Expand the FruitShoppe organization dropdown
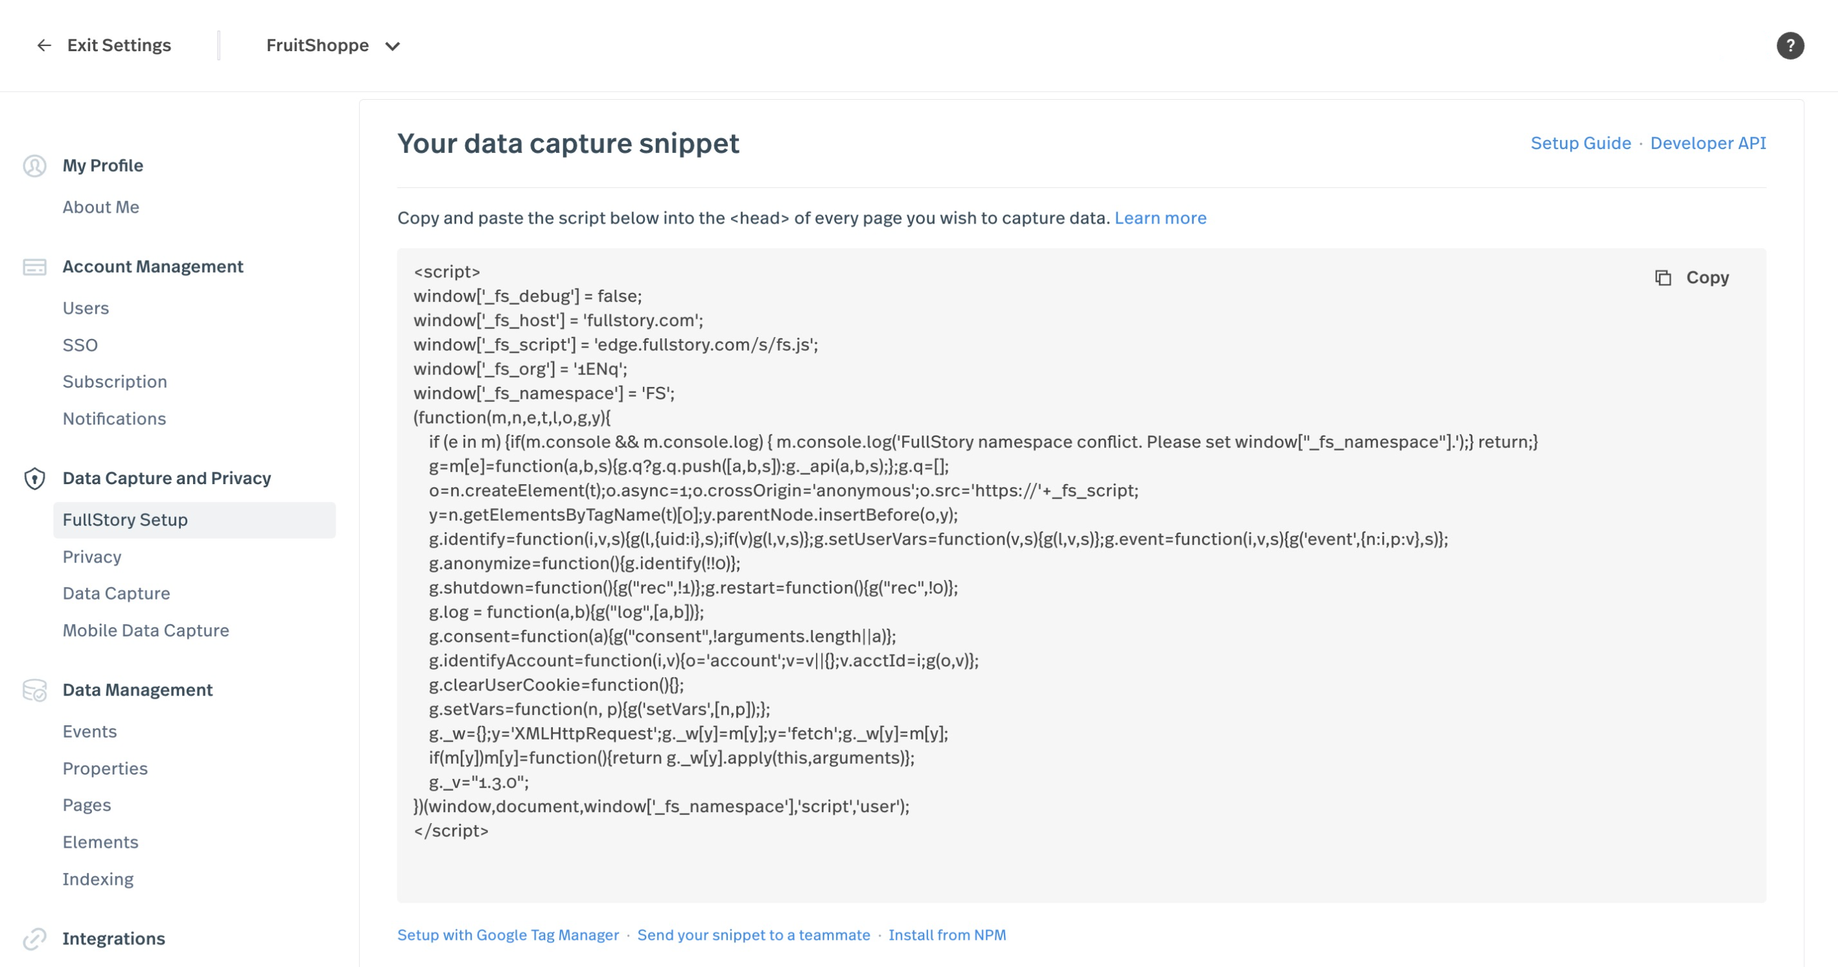This screenshot has height=967, width=1838. (x=393, y=47)
